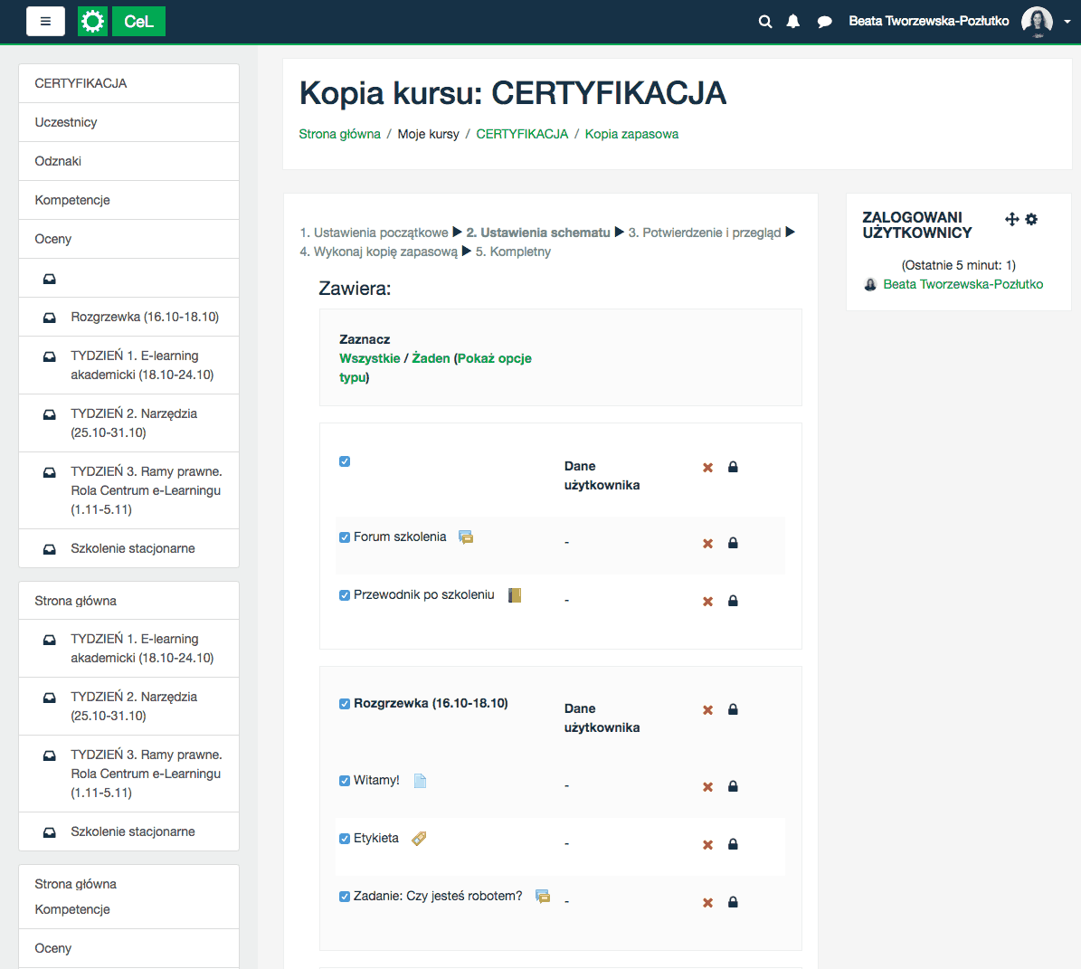Click the page icon beside Witamy!
This screenshot has width=1081, height=969.
[x=420, y=781]
